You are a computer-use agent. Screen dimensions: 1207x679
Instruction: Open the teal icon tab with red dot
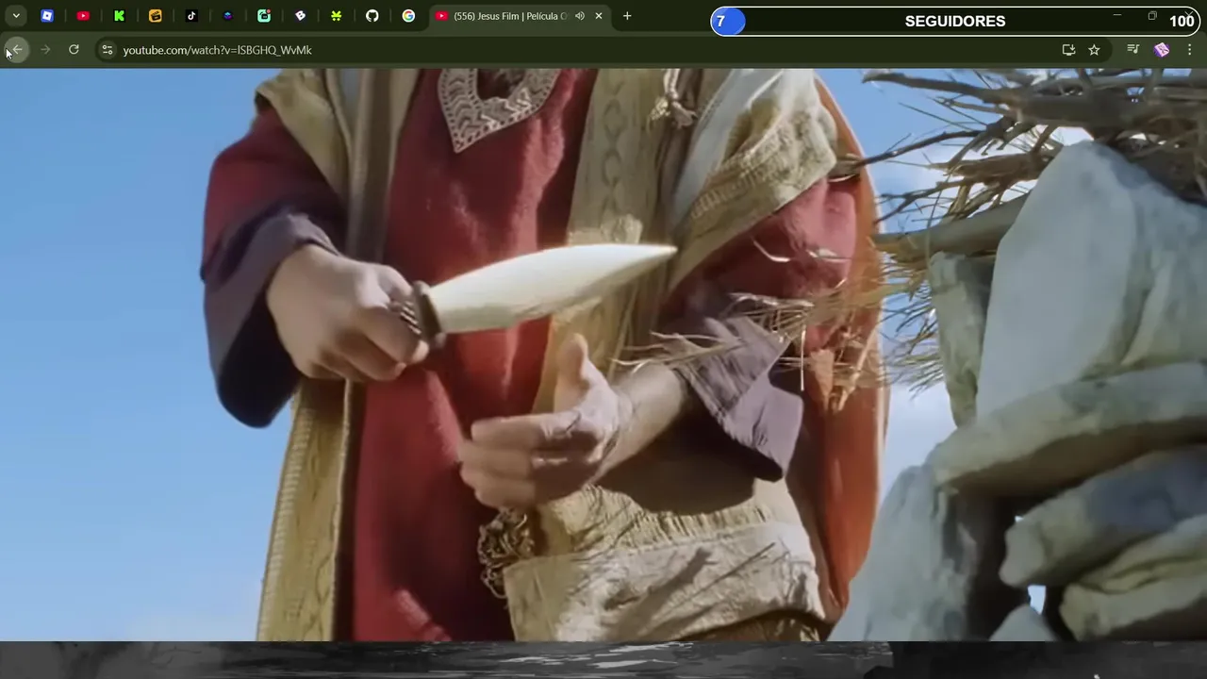pyautogui.click(x=264, y=16)
